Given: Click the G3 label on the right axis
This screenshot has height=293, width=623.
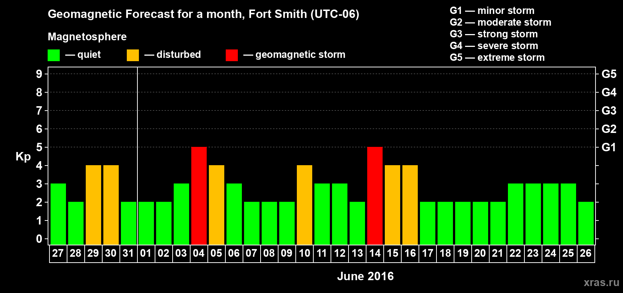Looking at the screenshot, I should click(609, 111).
